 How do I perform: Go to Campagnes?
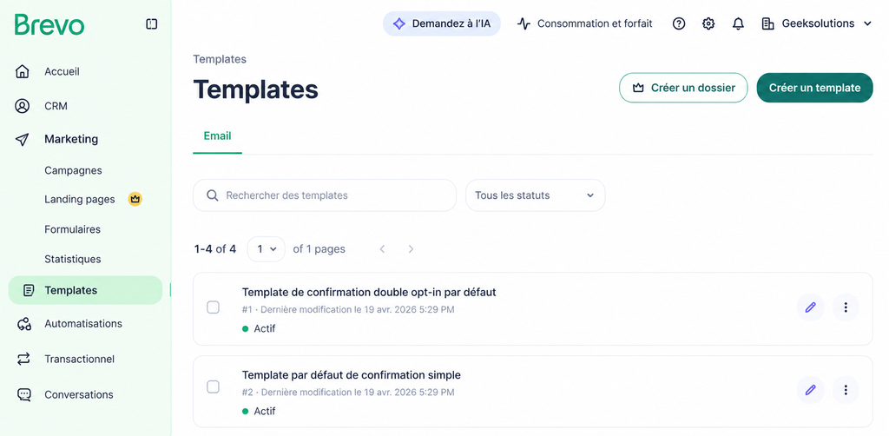tap(73, 170)
